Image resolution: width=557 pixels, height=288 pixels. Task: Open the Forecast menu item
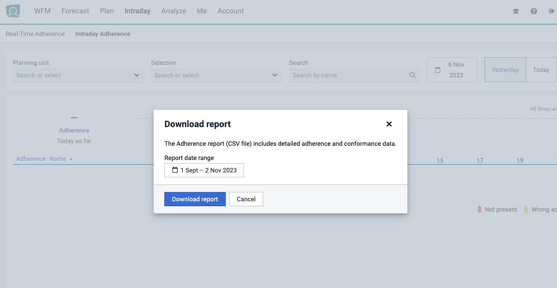coord(75,11)
